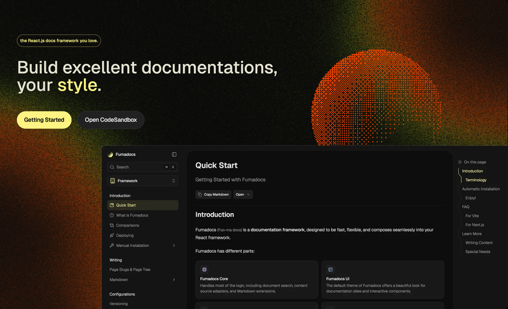
Task: Click the Copy Markdown button
Action: (x=213, y=194)
